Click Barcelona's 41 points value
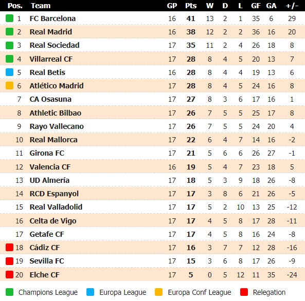 point(191,18)
